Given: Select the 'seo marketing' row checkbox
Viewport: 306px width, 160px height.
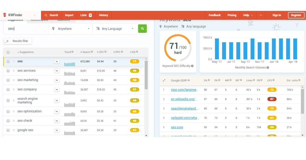Looking at the screenshot, I should point(8,80).
